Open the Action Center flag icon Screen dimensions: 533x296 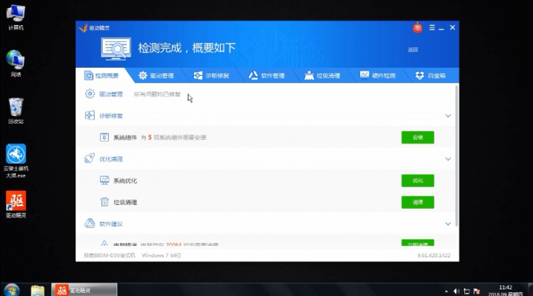(x=477, y=291)
